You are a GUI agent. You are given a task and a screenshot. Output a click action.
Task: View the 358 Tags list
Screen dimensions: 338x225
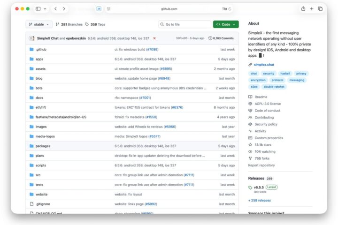95,24
